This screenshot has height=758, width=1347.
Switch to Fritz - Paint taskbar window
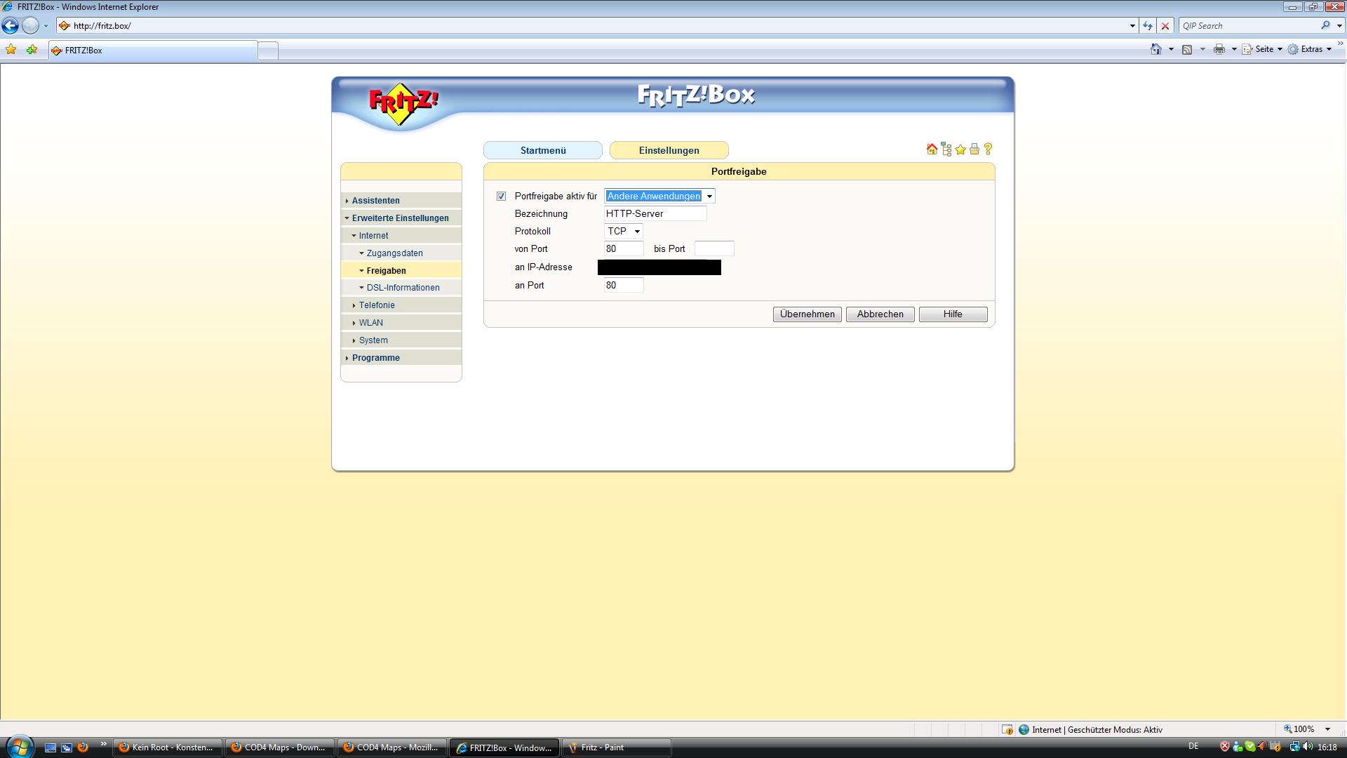coord(616,747)
